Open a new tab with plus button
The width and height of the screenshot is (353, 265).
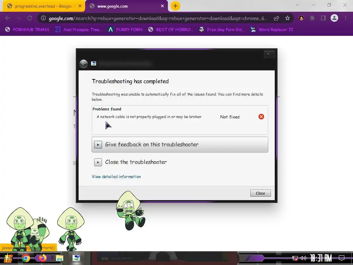click(x=175, y=6)
